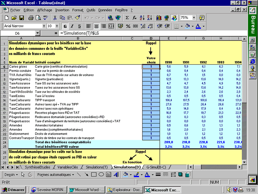
Task: Click the Sort Ascending A-Z icon
Action: point(142,18)
